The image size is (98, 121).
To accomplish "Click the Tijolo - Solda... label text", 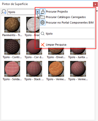I will tap(12, 79).
